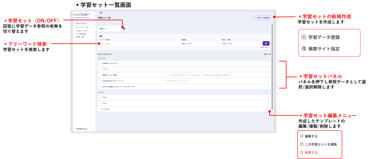Open the 公開範囲 dropdown
Viewport: 377px width, 159px height.
tap(201, 43)
